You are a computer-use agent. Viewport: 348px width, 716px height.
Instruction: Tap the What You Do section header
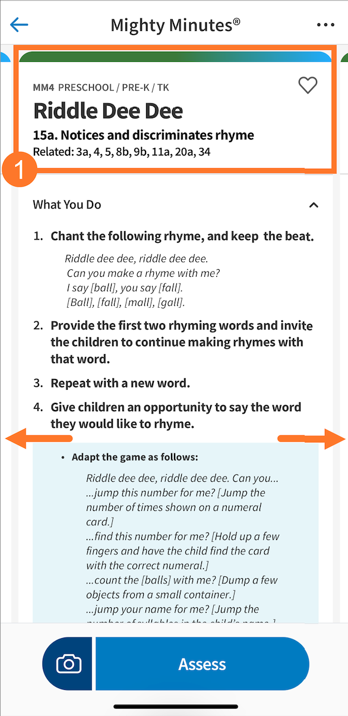[67, 204]
